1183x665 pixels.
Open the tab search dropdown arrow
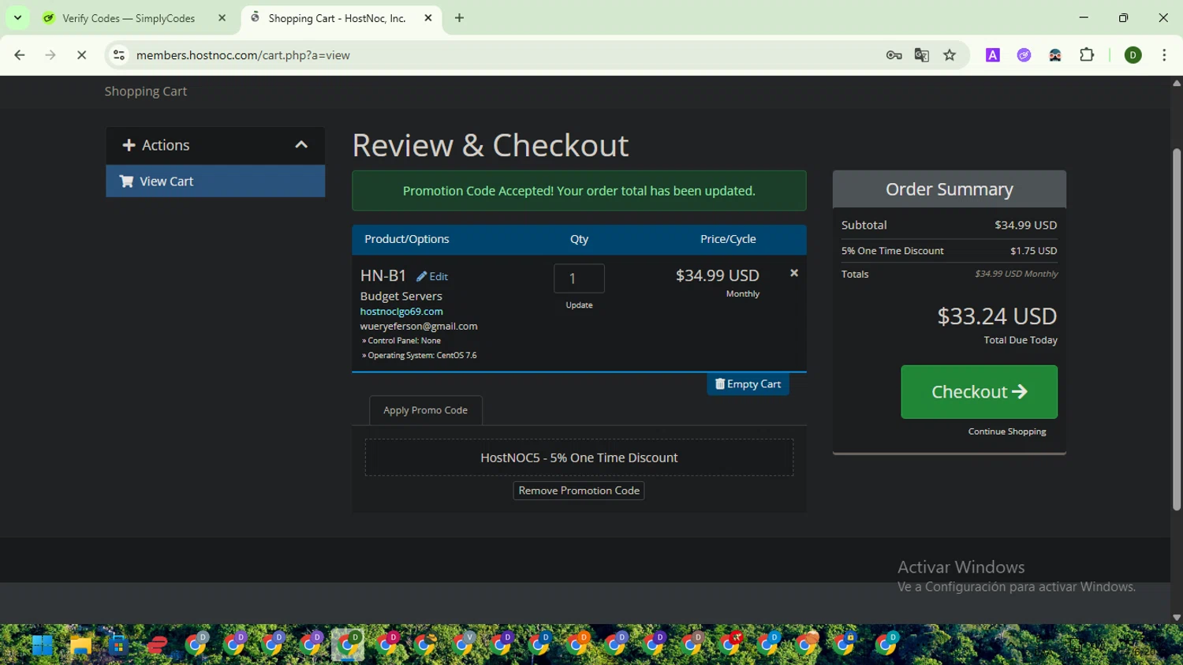click(x=17, y=17)
